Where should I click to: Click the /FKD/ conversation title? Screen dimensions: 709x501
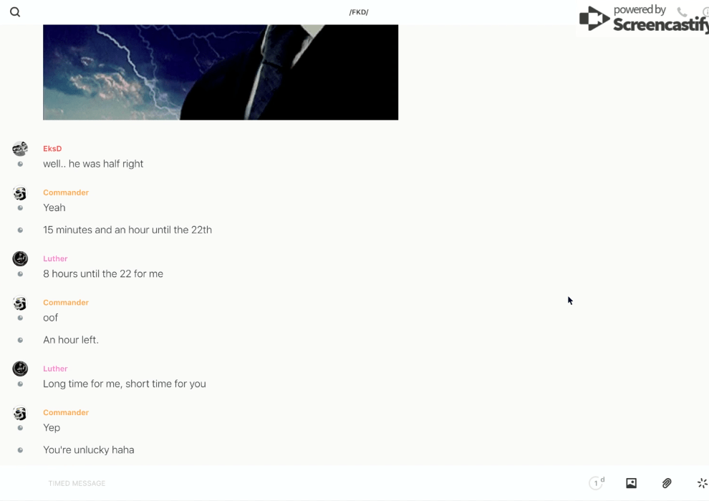(x=359, y=12)
